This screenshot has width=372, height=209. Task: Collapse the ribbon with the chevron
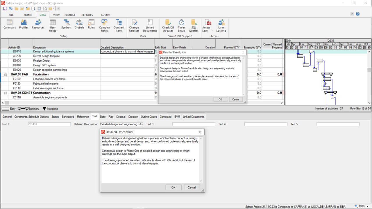[352, 14]
